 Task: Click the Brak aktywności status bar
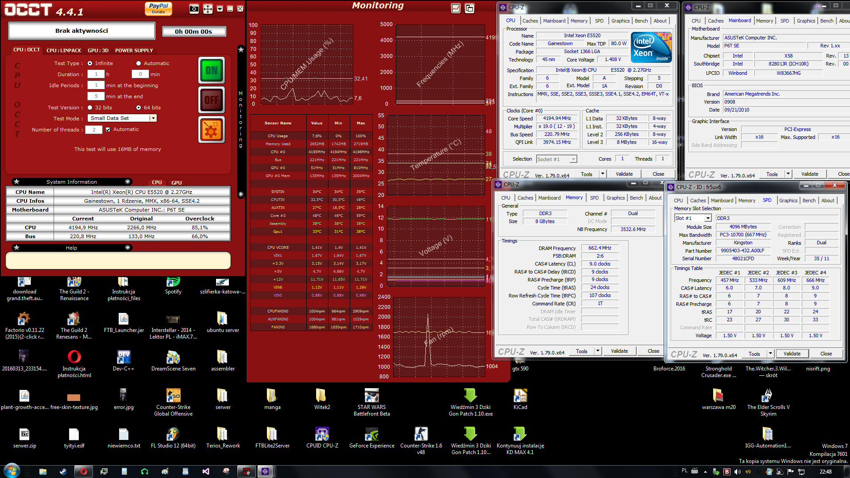click(x=82, y=31)
